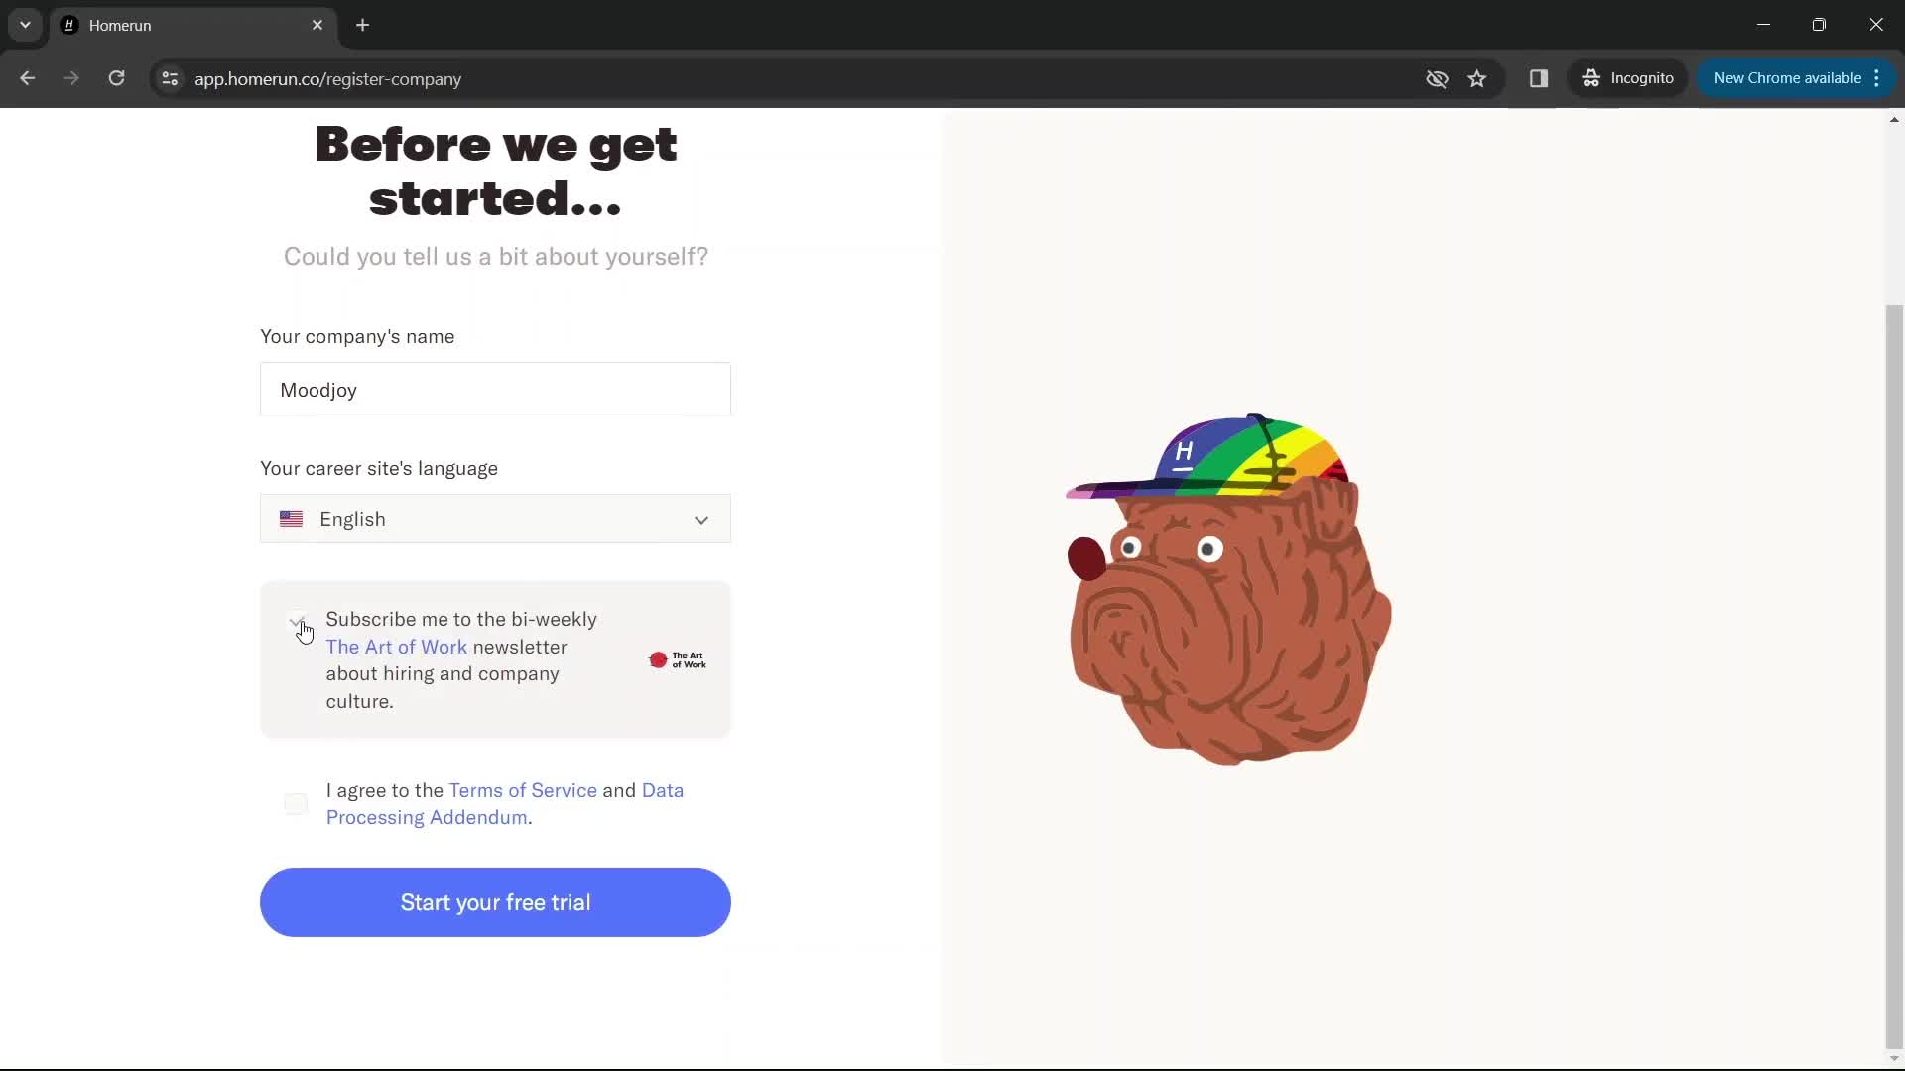Open the tab search dropdown arrow
Image resolution: width=1905 pixels, height=1071 pixels.
pyautogui.click(x=25, y=25)
